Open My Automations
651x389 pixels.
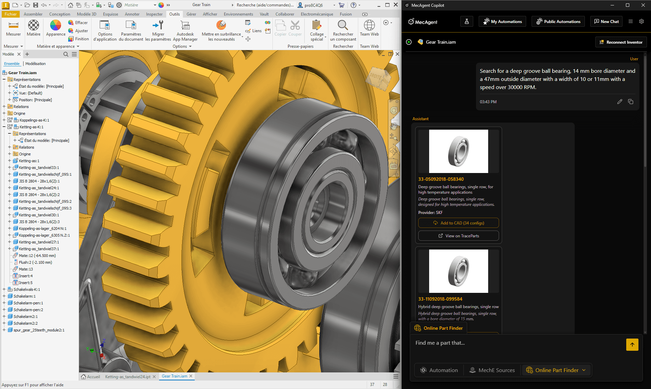click(502, 21)
